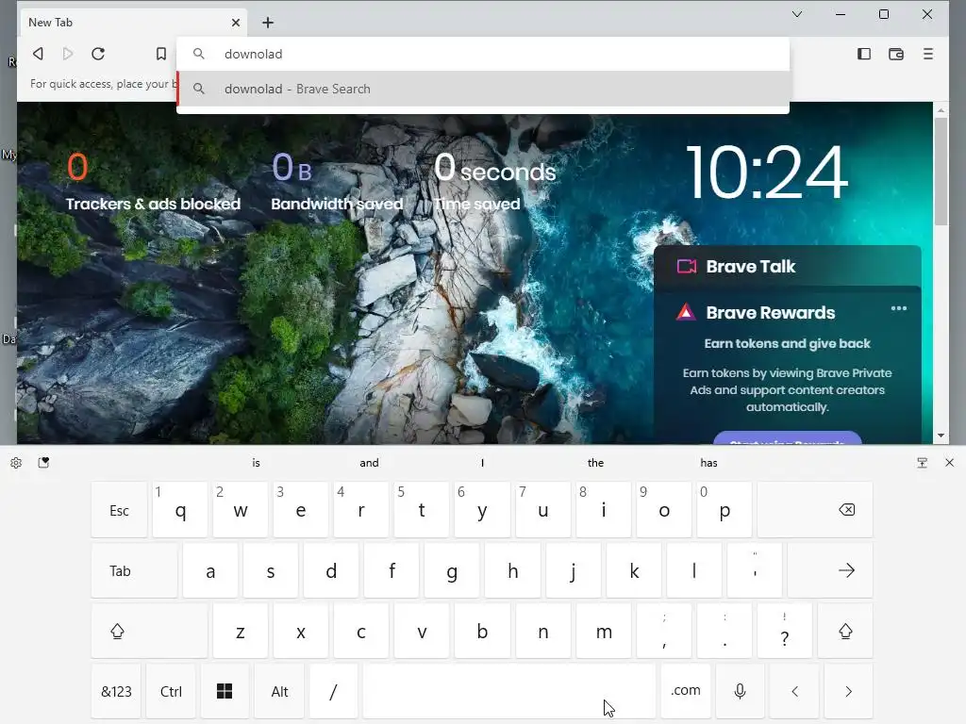Image resolution: width=966 pixels, height=724 pixels.
Task: Tap the Tab key on keyboard
Action: (x=134, y=570)
